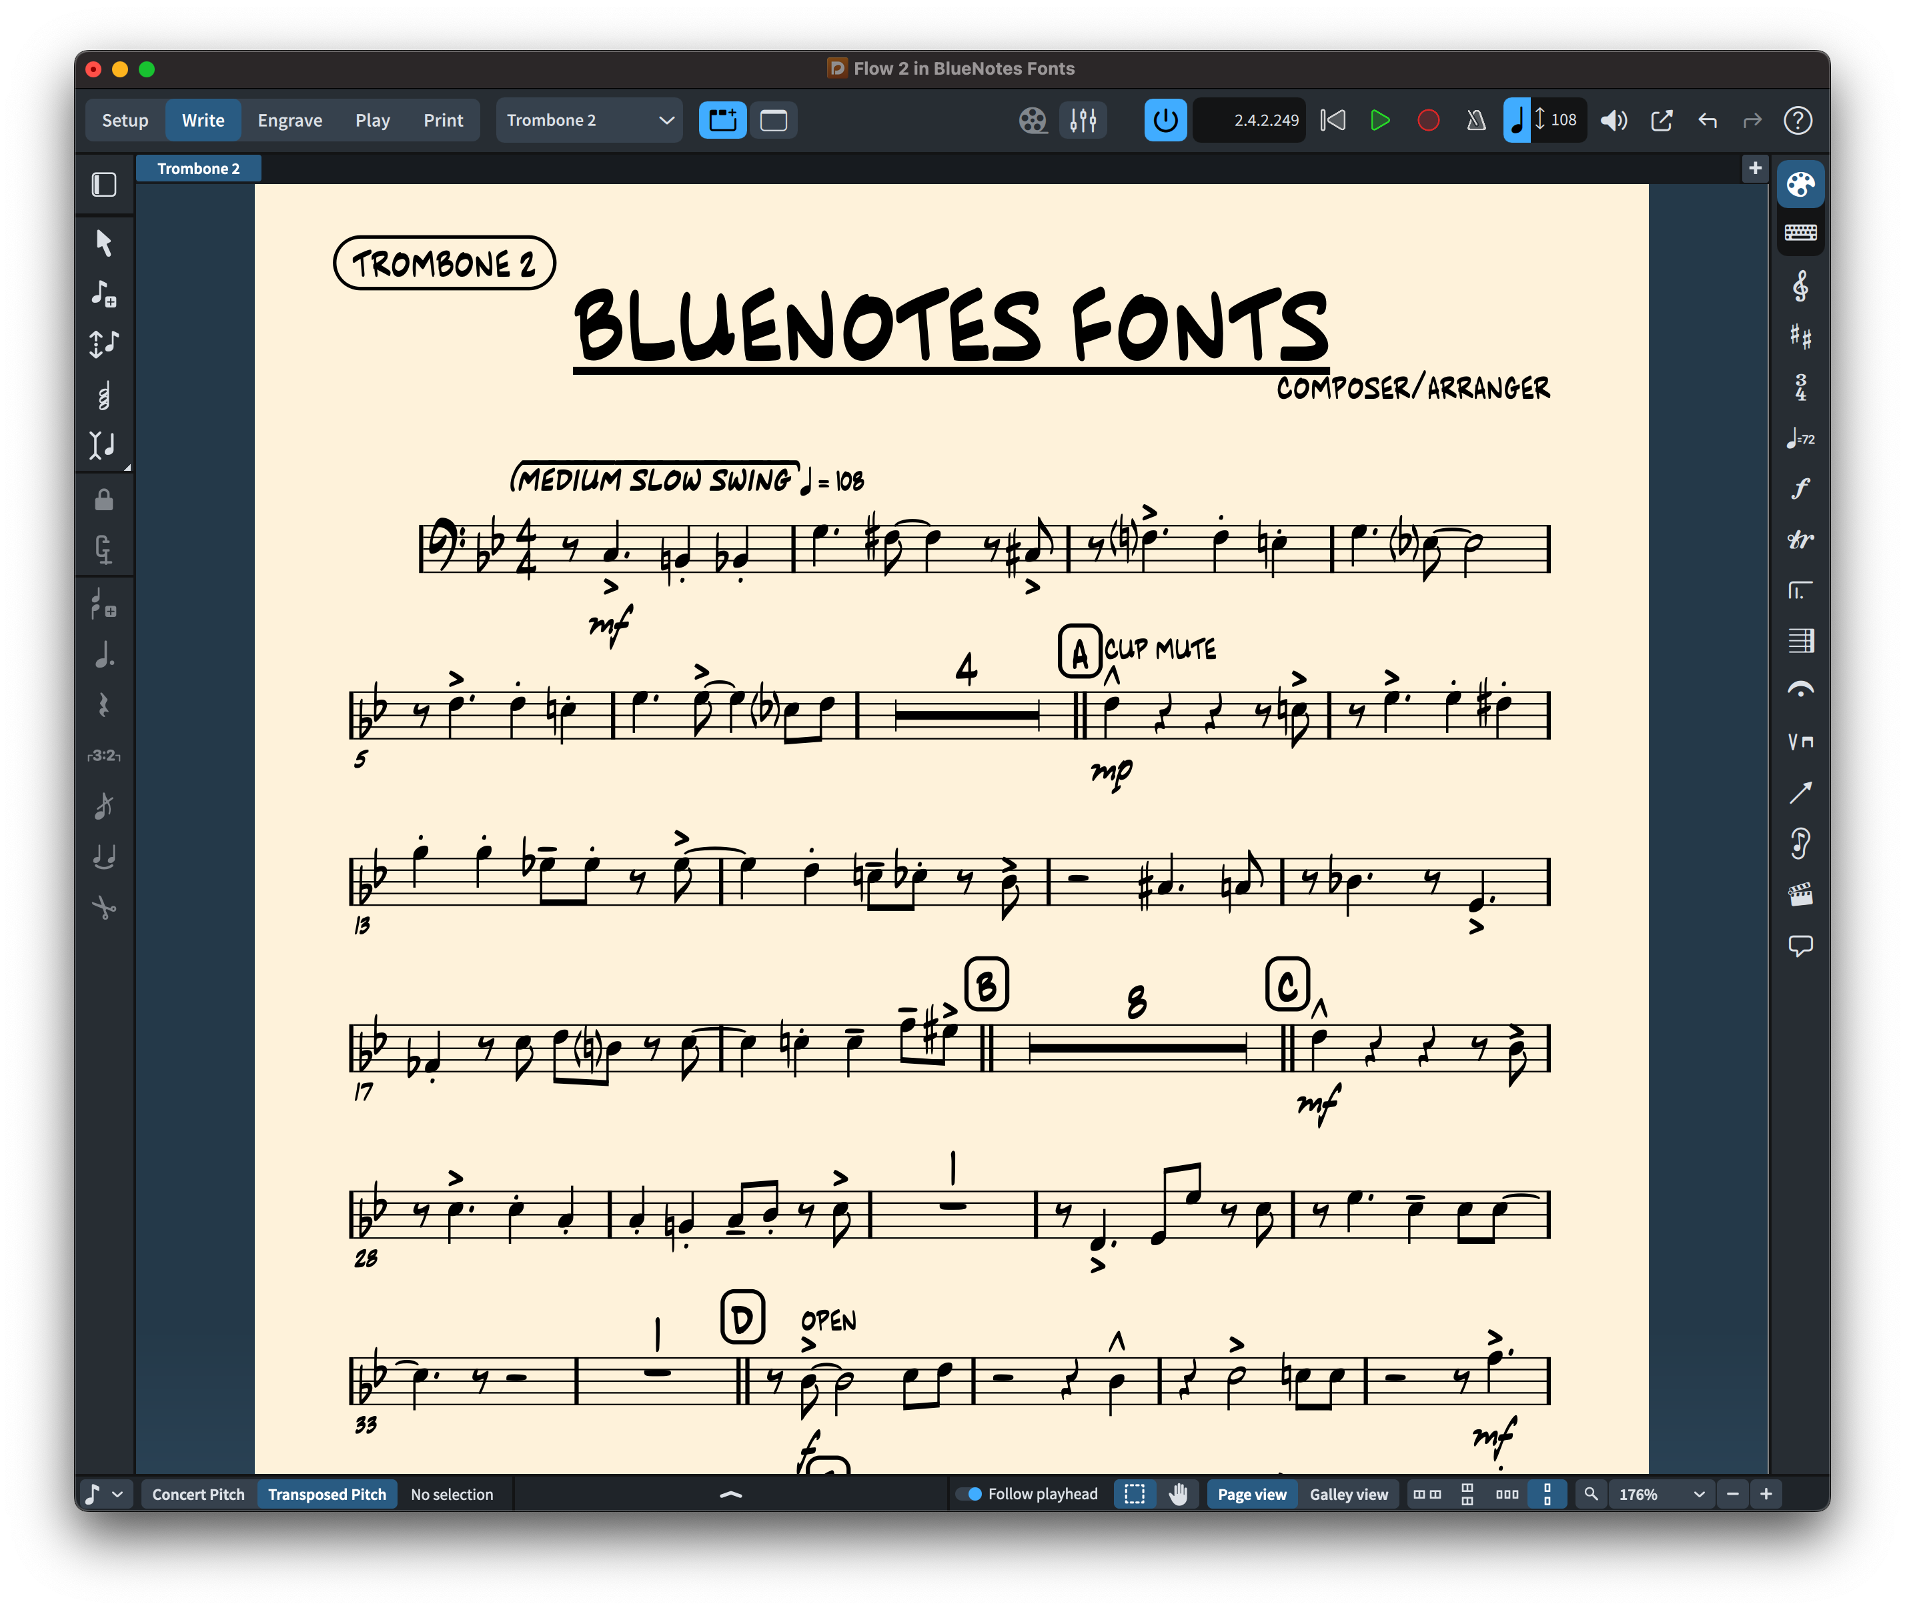The image size is (1905, 1610).
Task: Click the tempo value 108
Action: [1563, 119]
